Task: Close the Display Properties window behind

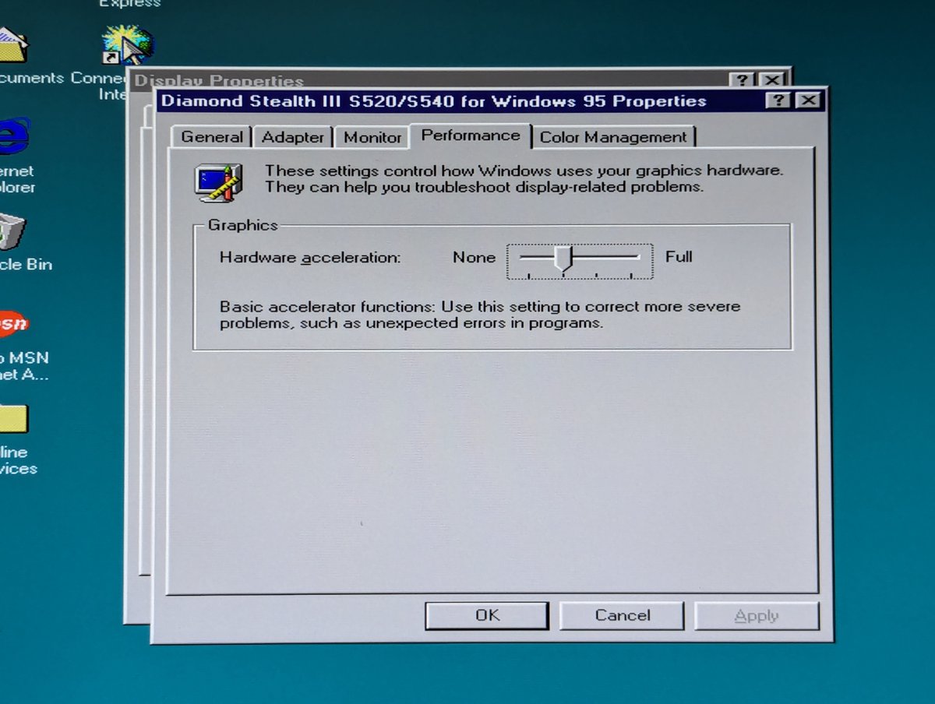Action: click(x=771, y=80)
